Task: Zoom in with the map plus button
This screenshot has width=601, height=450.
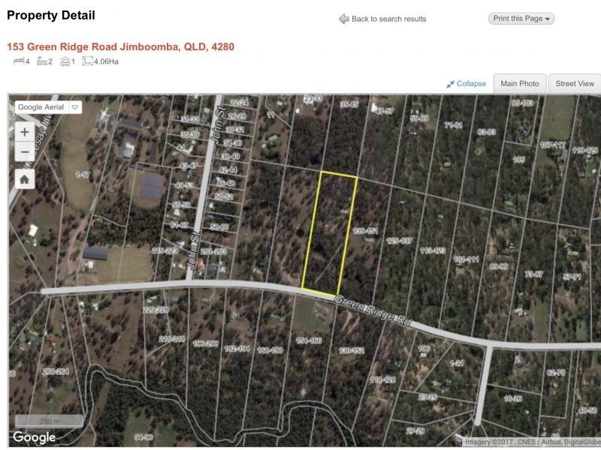Action: 25,133
